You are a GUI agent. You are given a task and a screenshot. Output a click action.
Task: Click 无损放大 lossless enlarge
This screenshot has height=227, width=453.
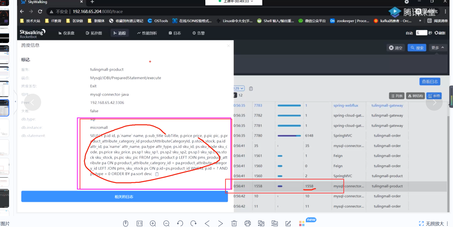pos(431,223)
